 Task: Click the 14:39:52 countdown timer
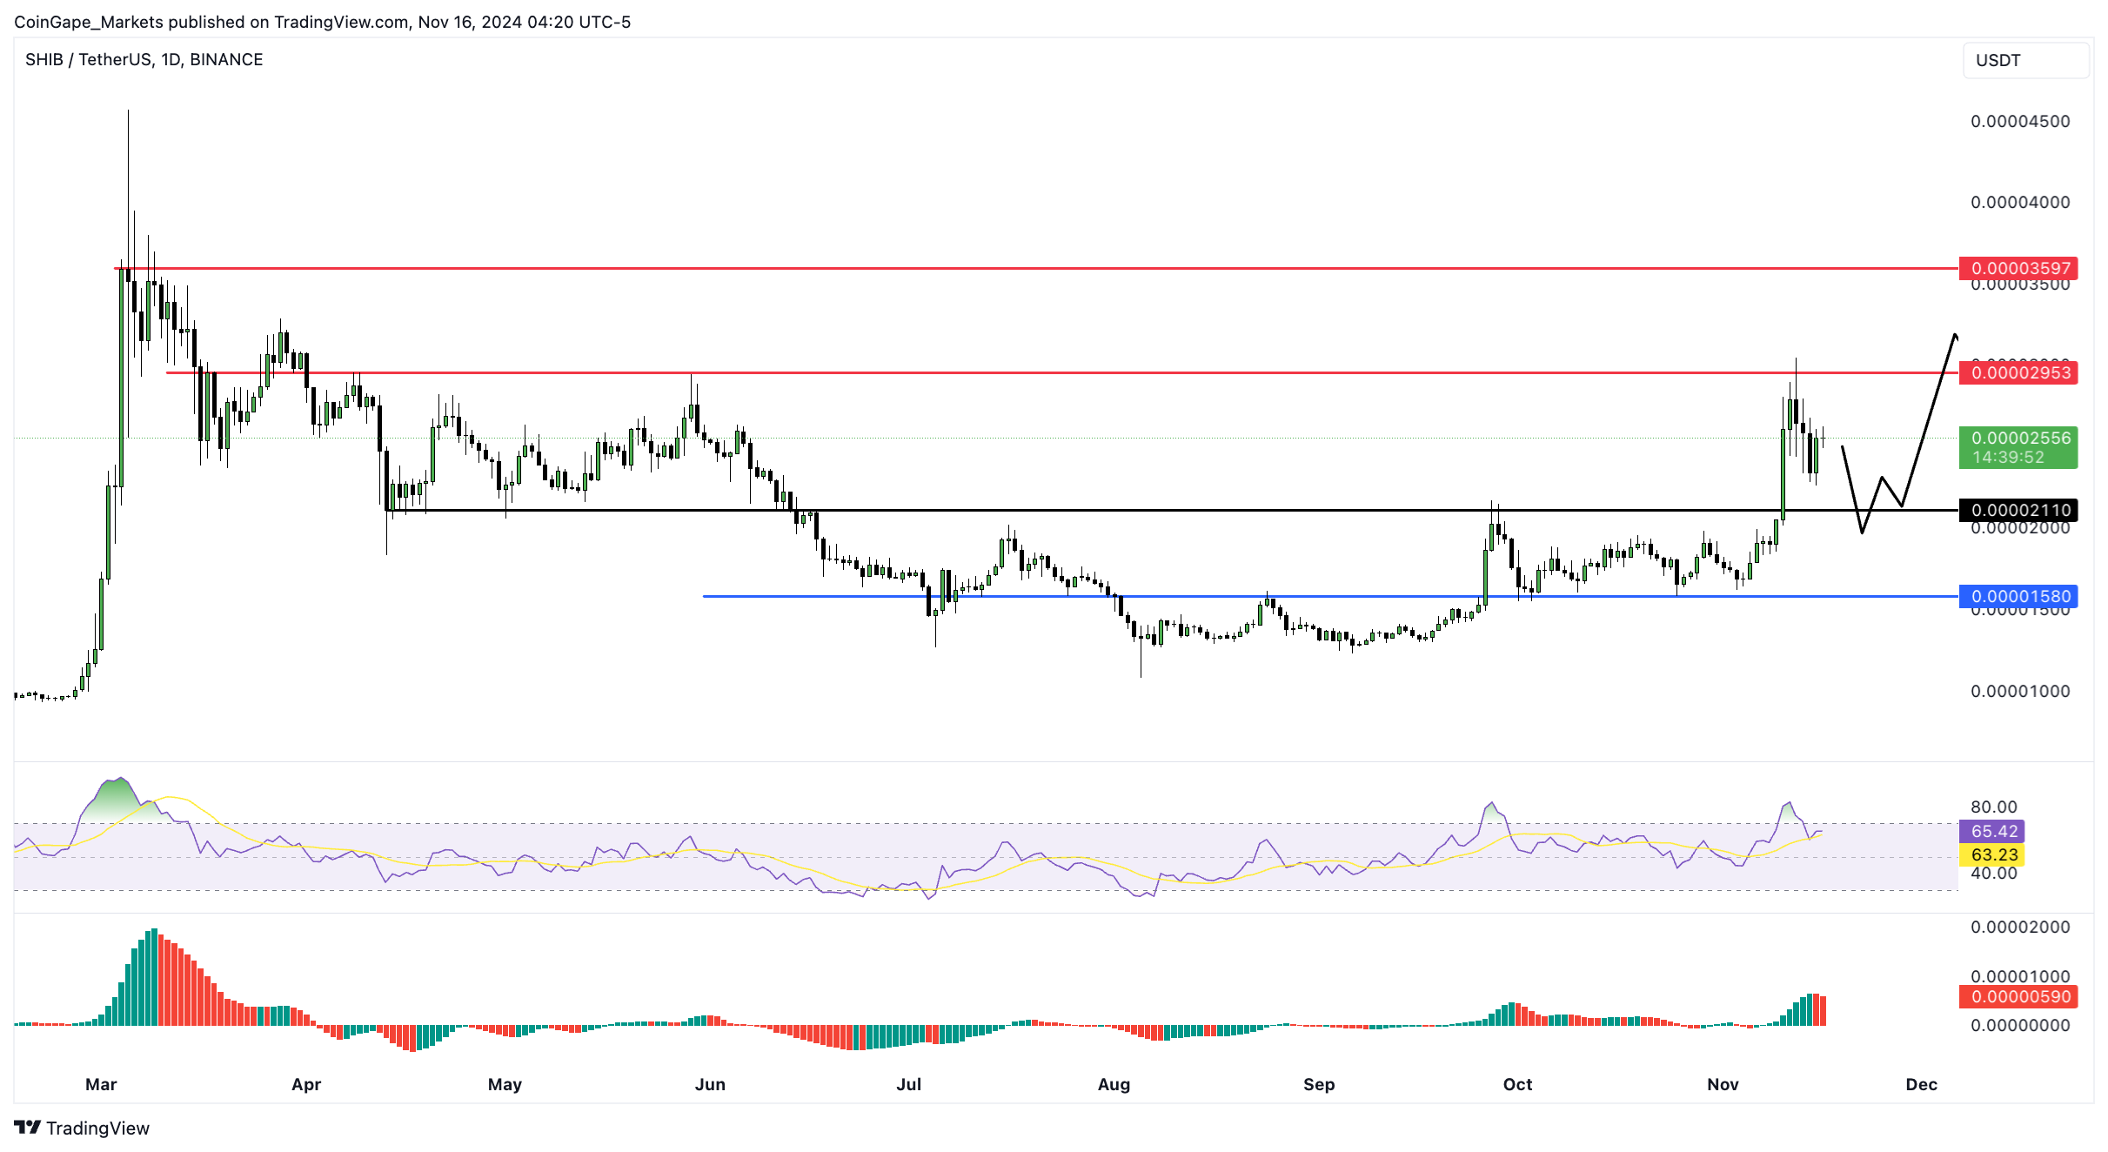[2008, 458]
